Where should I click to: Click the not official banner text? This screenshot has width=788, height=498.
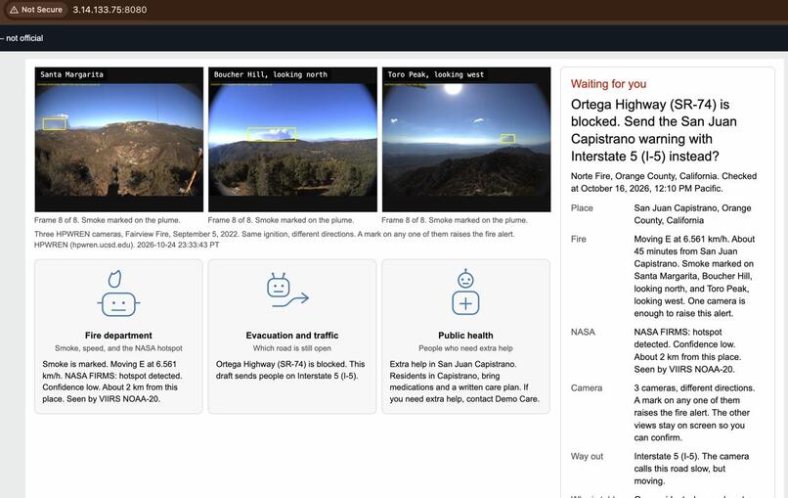pyautogui.click(x=22, y=38)
